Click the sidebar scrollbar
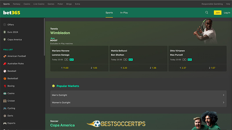Viewport: 232px width, 130px height. [x=44, y=37]
